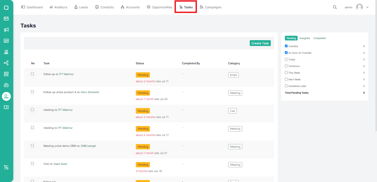Open the PT Makmur link in the follow up task
The height and width of the screenshot is (182, 377).
pyautogui.click(x=67, y=74)
